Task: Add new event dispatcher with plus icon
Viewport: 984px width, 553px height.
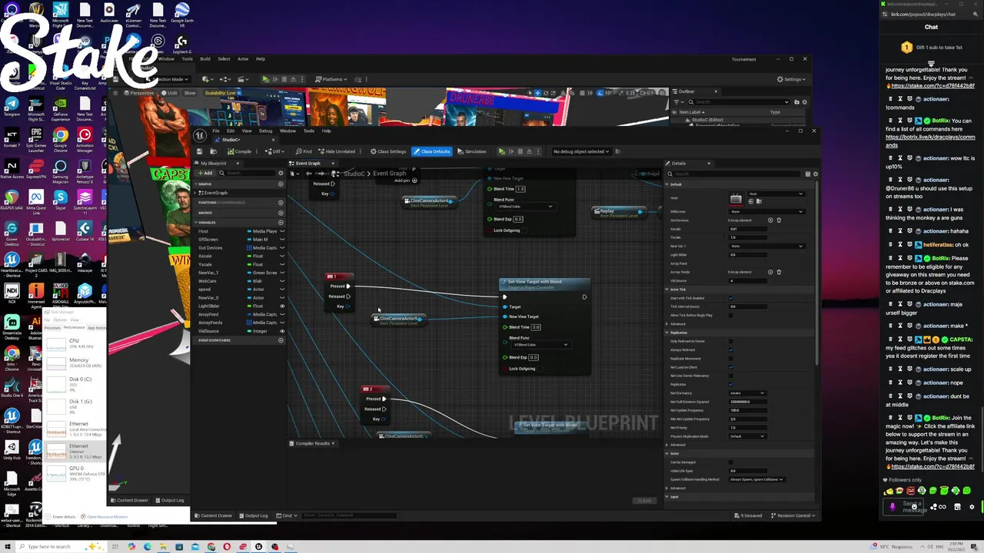Action: 281,340
